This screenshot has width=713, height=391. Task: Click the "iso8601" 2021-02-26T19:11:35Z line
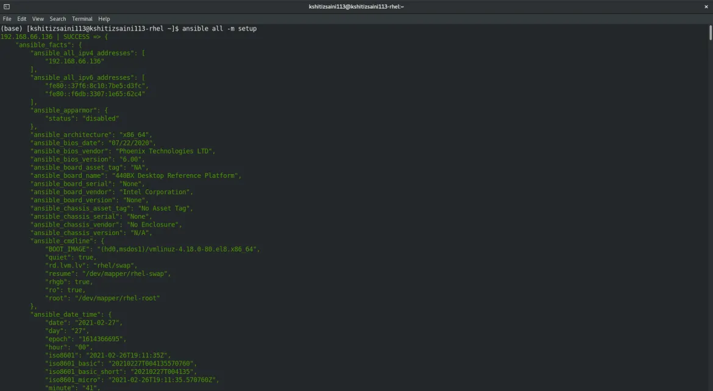(108, 356)
